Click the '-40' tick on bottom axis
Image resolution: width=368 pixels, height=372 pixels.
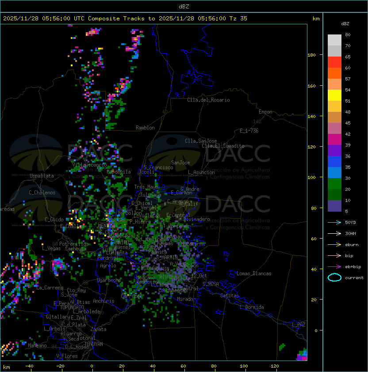point(30,366)
